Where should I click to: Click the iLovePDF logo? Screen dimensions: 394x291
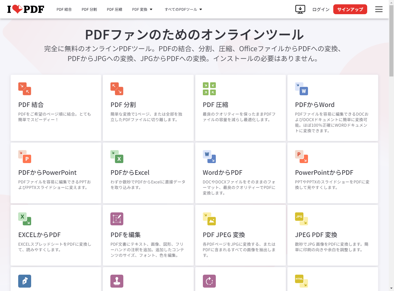pyautogui.click(x=26, y=9)
